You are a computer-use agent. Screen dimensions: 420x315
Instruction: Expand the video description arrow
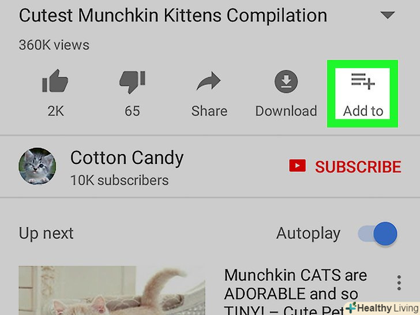388,15
